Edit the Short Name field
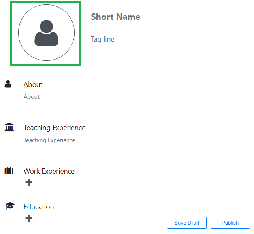The width and height of the screenshot is (254, 234). coord(115,17)
